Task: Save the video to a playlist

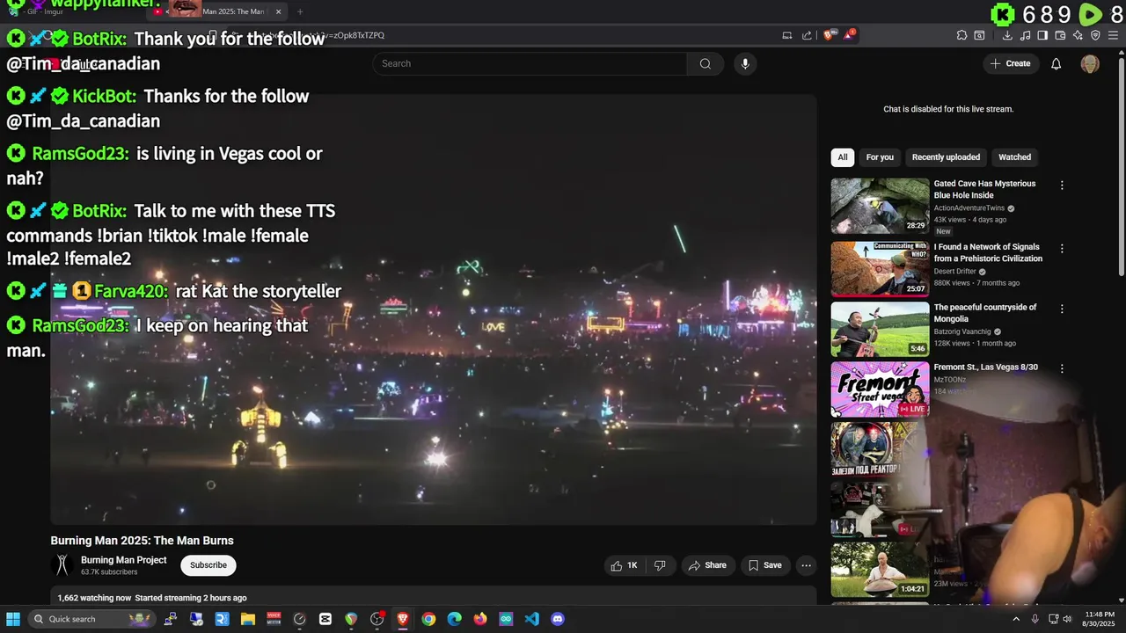Action: (764, 565)
